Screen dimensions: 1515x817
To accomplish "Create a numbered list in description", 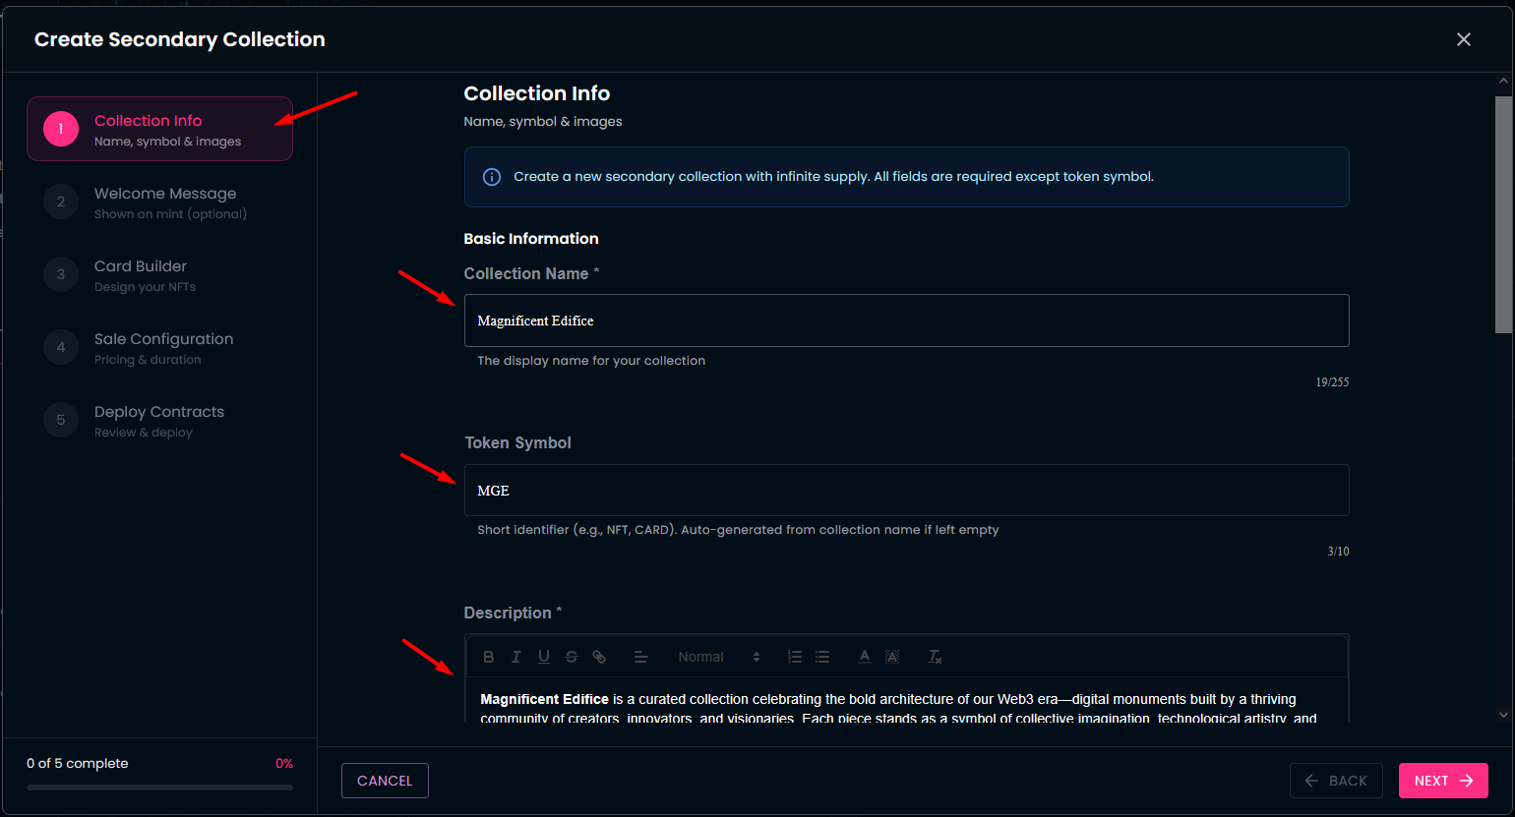I will click(795, 657).
